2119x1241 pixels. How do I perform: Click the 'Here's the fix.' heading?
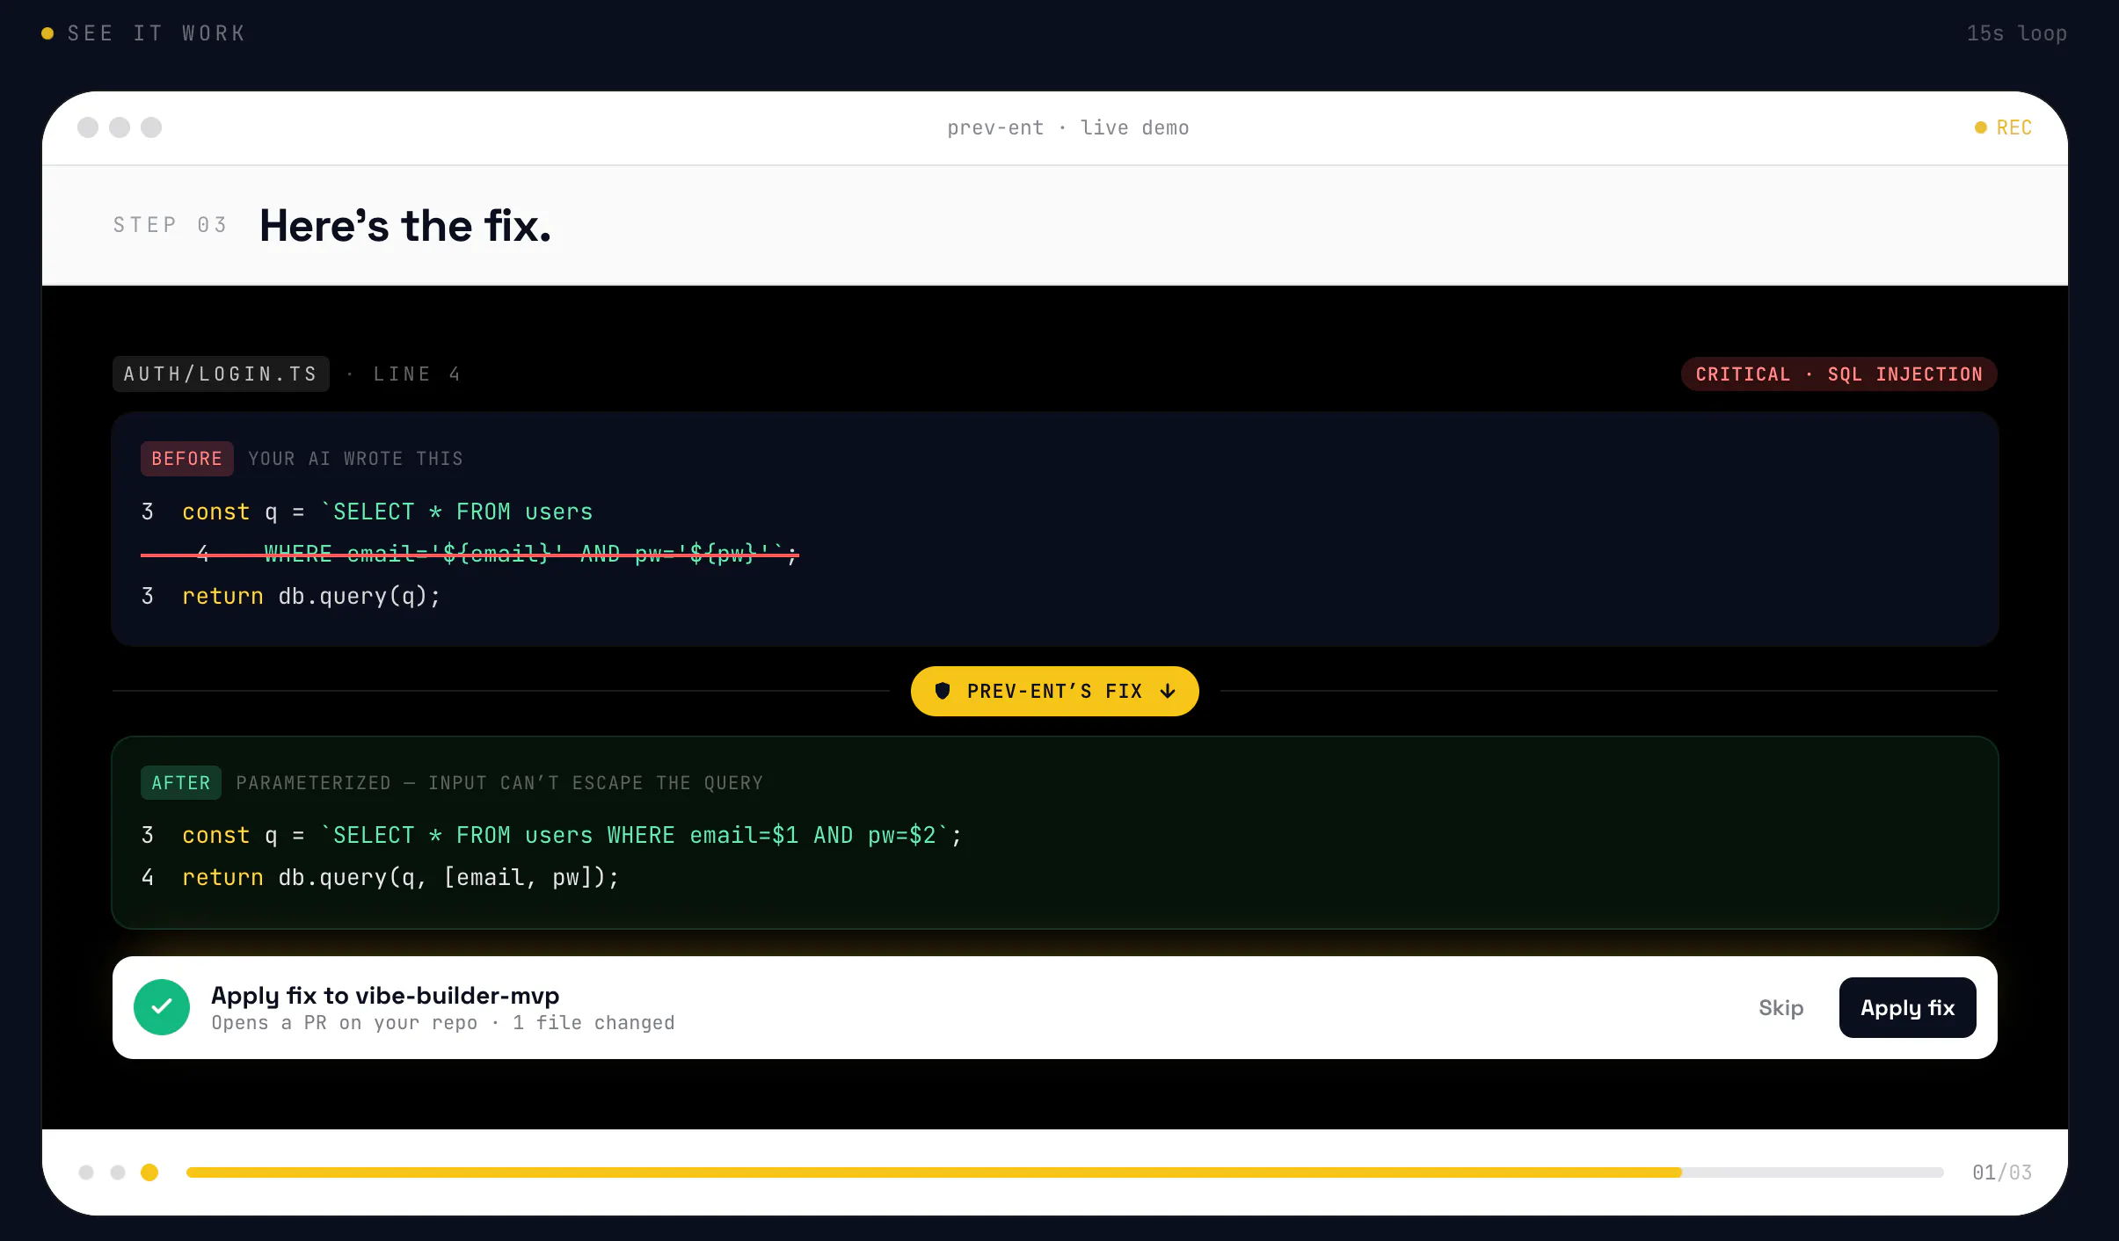click(x=405, y=226)
